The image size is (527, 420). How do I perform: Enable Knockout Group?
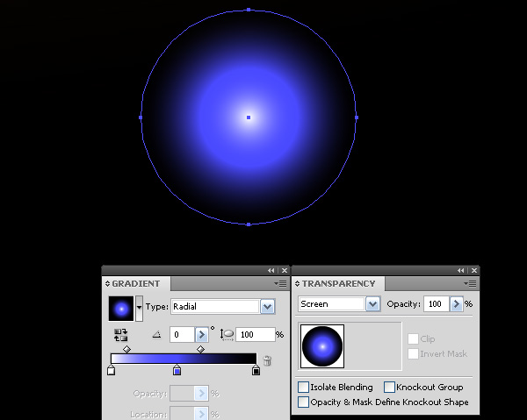click(x=389, y=388)
